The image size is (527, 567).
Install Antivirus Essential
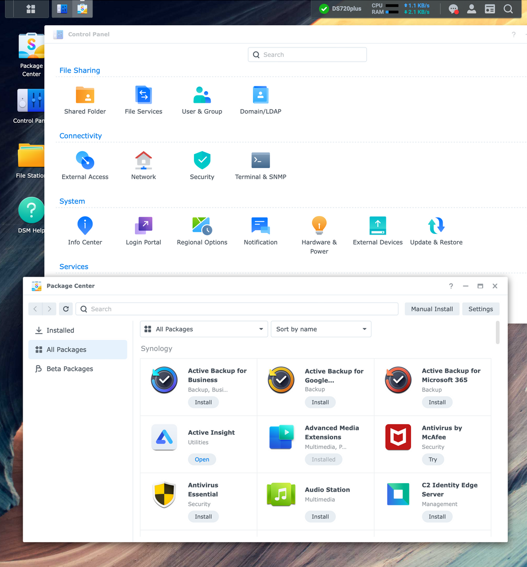[x=203, y=516]
